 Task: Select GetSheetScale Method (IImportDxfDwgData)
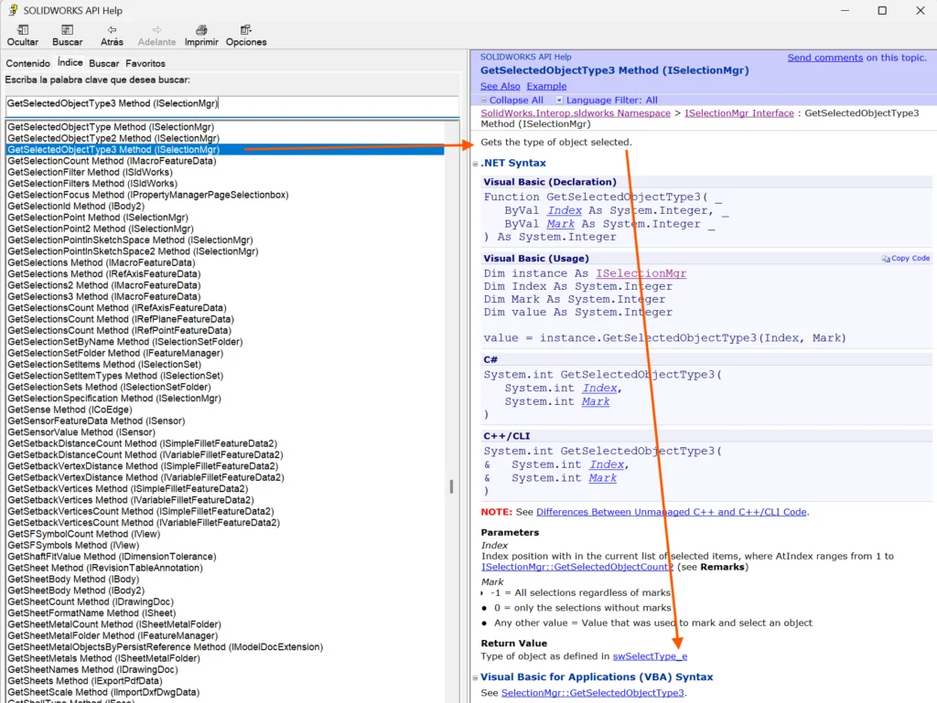coord(103,692)
